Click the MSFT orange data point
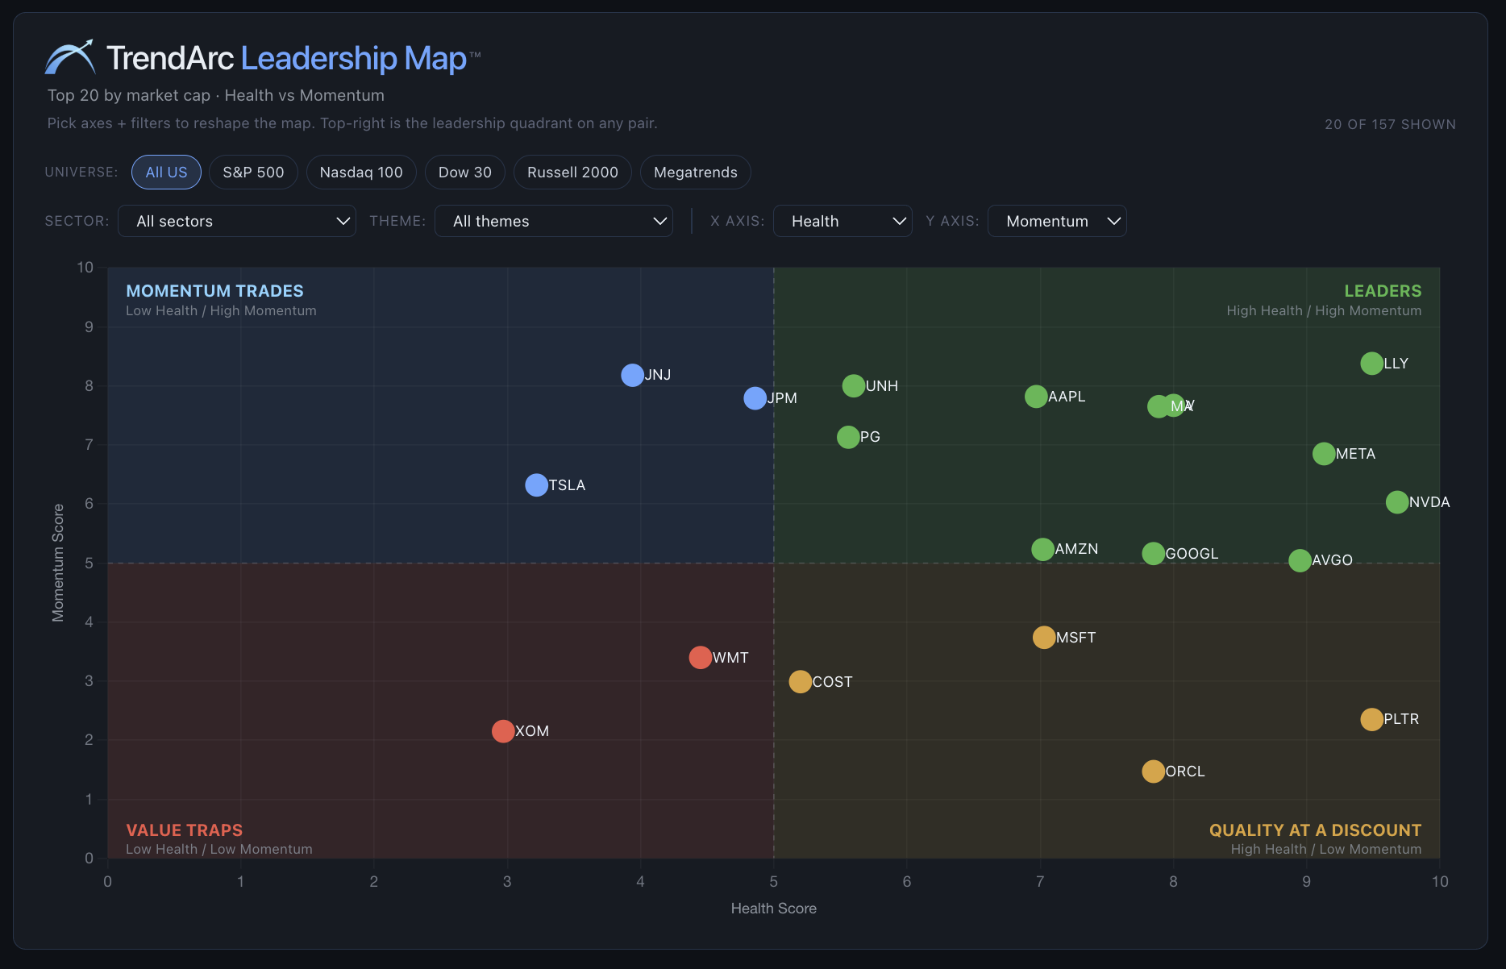 (x=1044, y=638)
